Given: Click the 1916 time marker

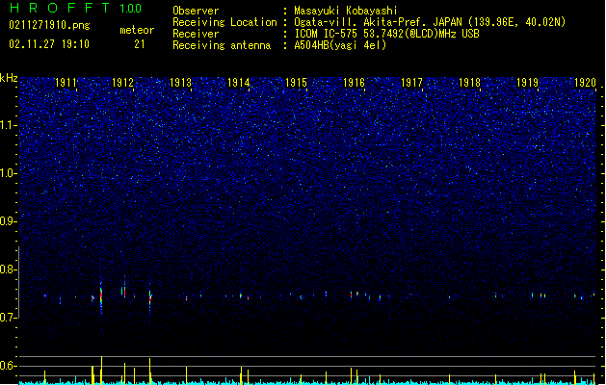Looking at the screenshot, I should pyautogui.click(x=354, y=83).
